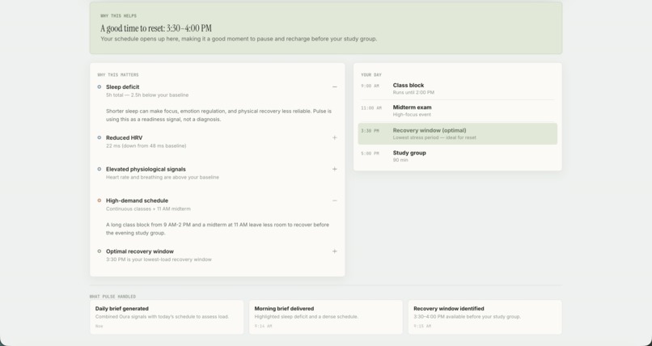Viewport: 652px width, 346px height.
Task: Select the Elevated physiological signals heading
Action: pyautogui.click(x=146, y=169)
